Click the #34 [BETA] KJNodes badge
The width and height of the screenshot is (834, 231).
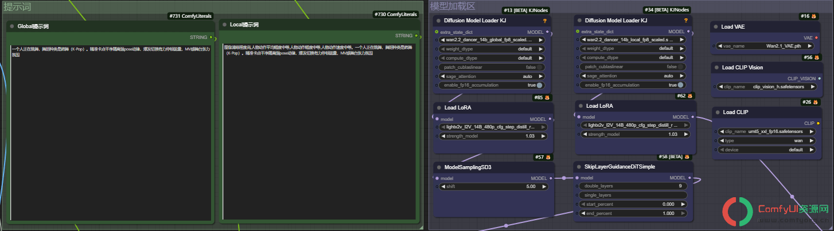[667, 10]
